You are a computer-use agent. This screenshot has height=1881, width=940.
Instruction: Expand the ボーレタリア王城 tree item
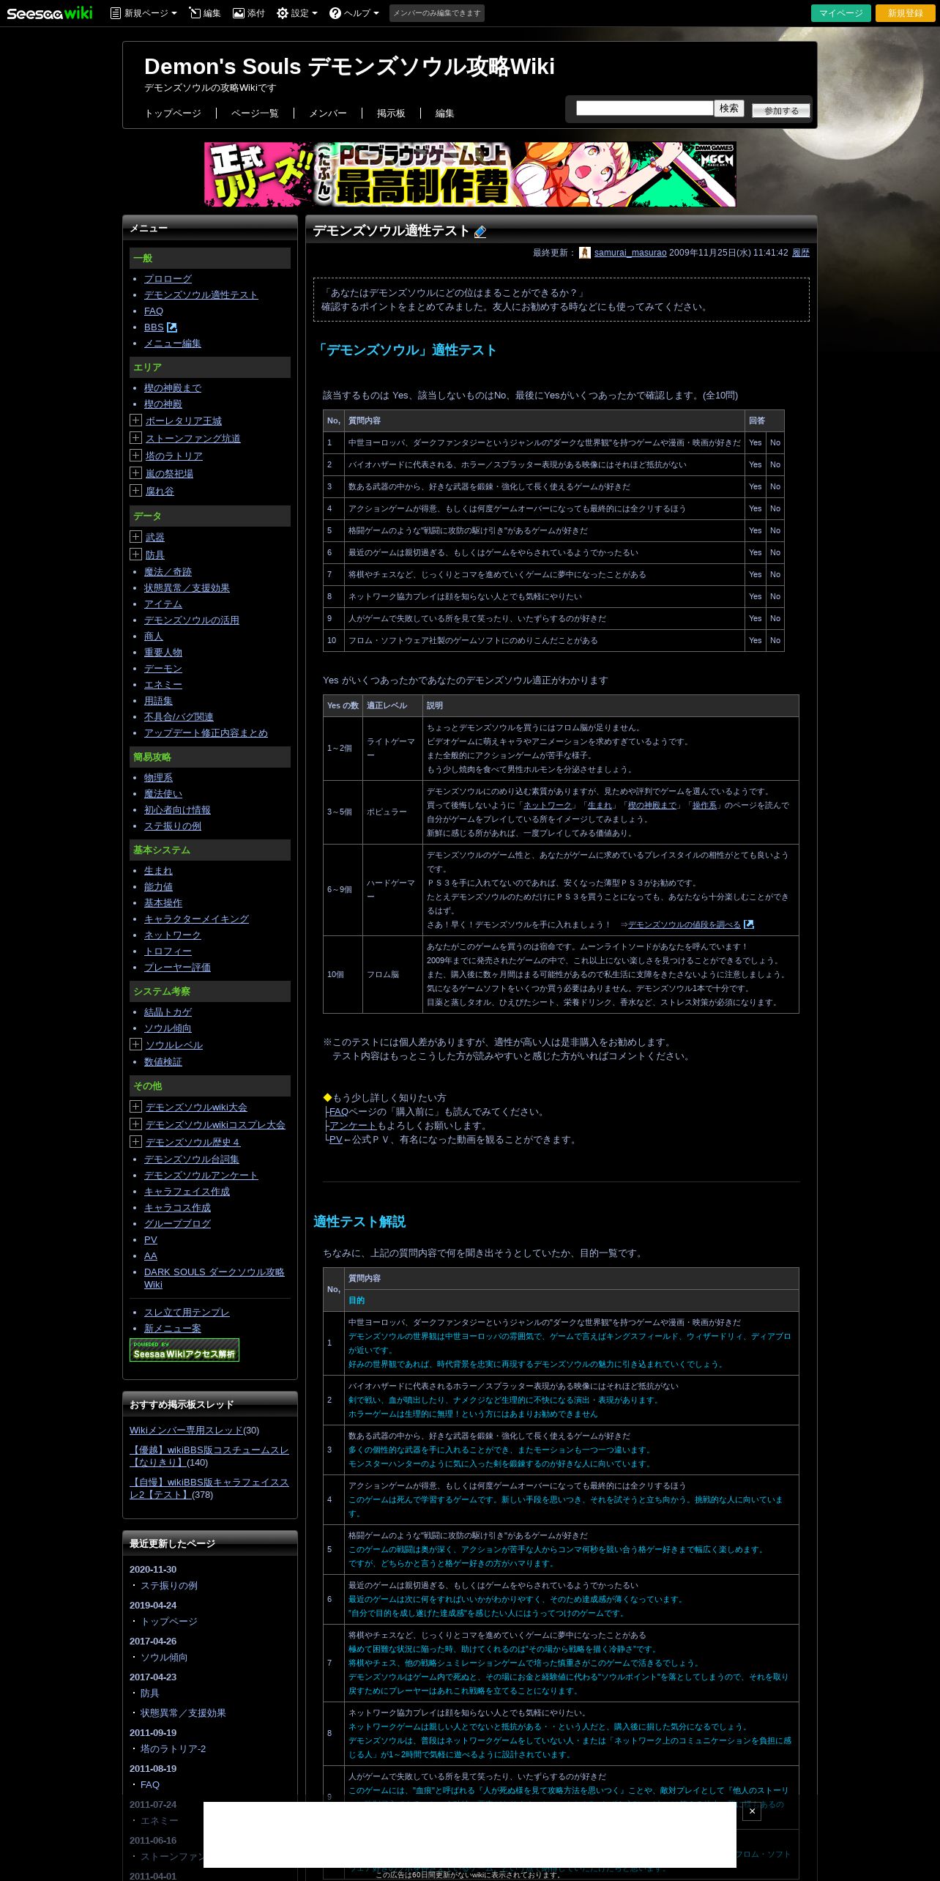coord(135,420)
